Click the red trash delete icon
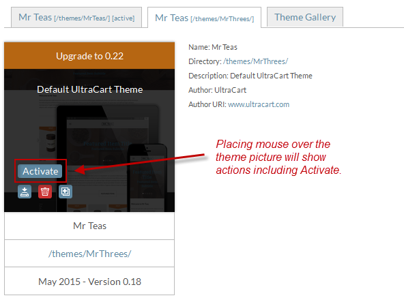Screen dimensions: 404x300 tap(45, 192)
